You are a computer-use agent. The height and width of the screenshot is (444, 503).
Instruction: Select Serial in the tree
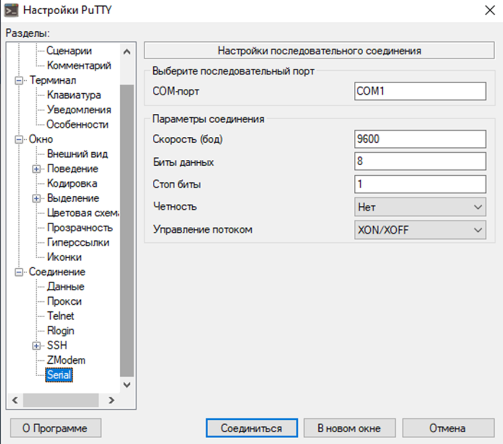pyautogui.click(x=59, y=375)
